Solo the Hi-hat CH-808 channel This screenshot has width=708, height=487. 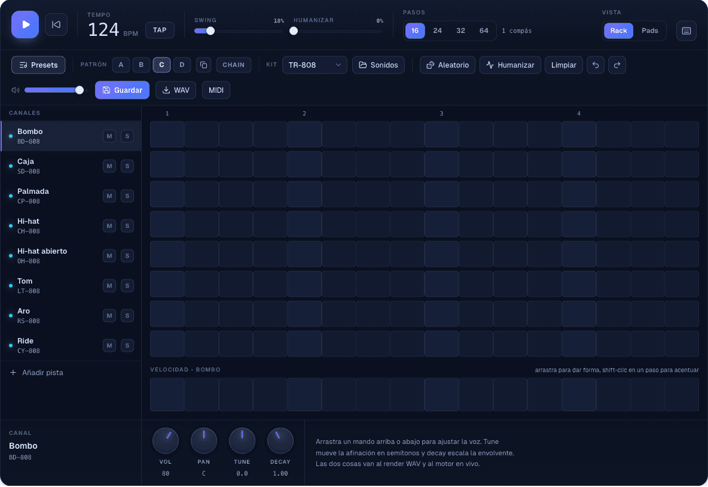(127, 226)
